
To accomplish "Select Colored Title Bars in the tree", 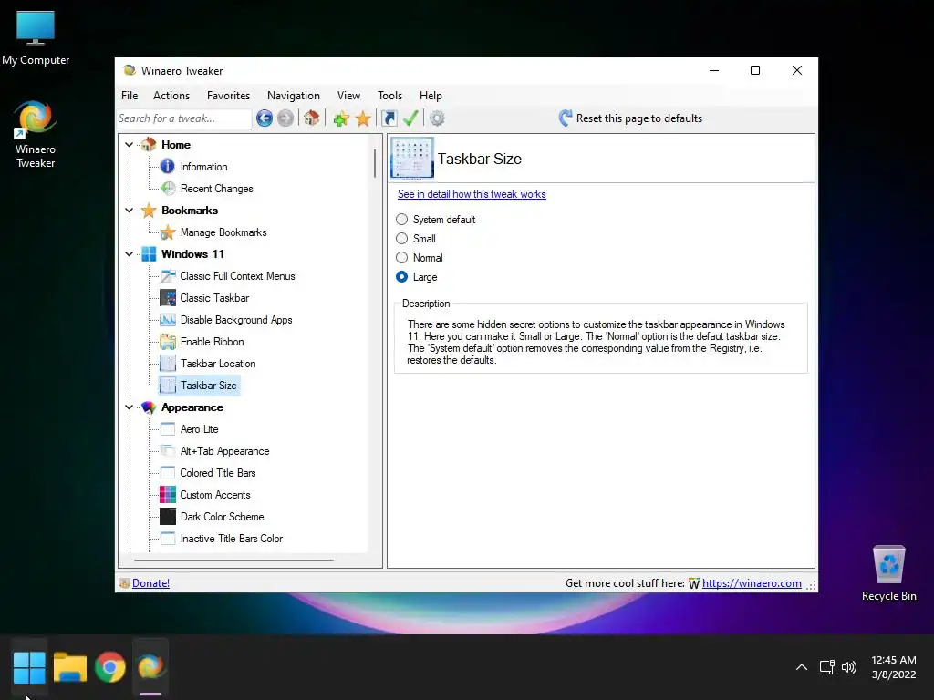I will coord(217,473).
